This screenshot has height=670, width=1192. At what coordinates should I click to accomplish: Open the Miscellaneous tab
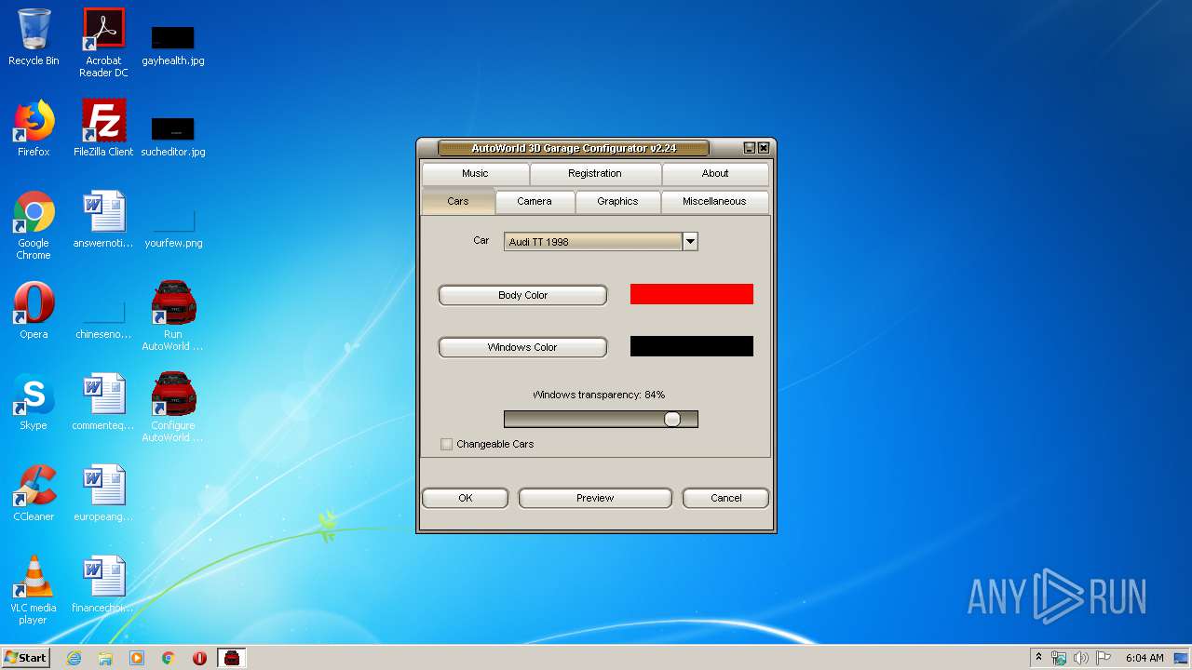(x=714, y=201)
